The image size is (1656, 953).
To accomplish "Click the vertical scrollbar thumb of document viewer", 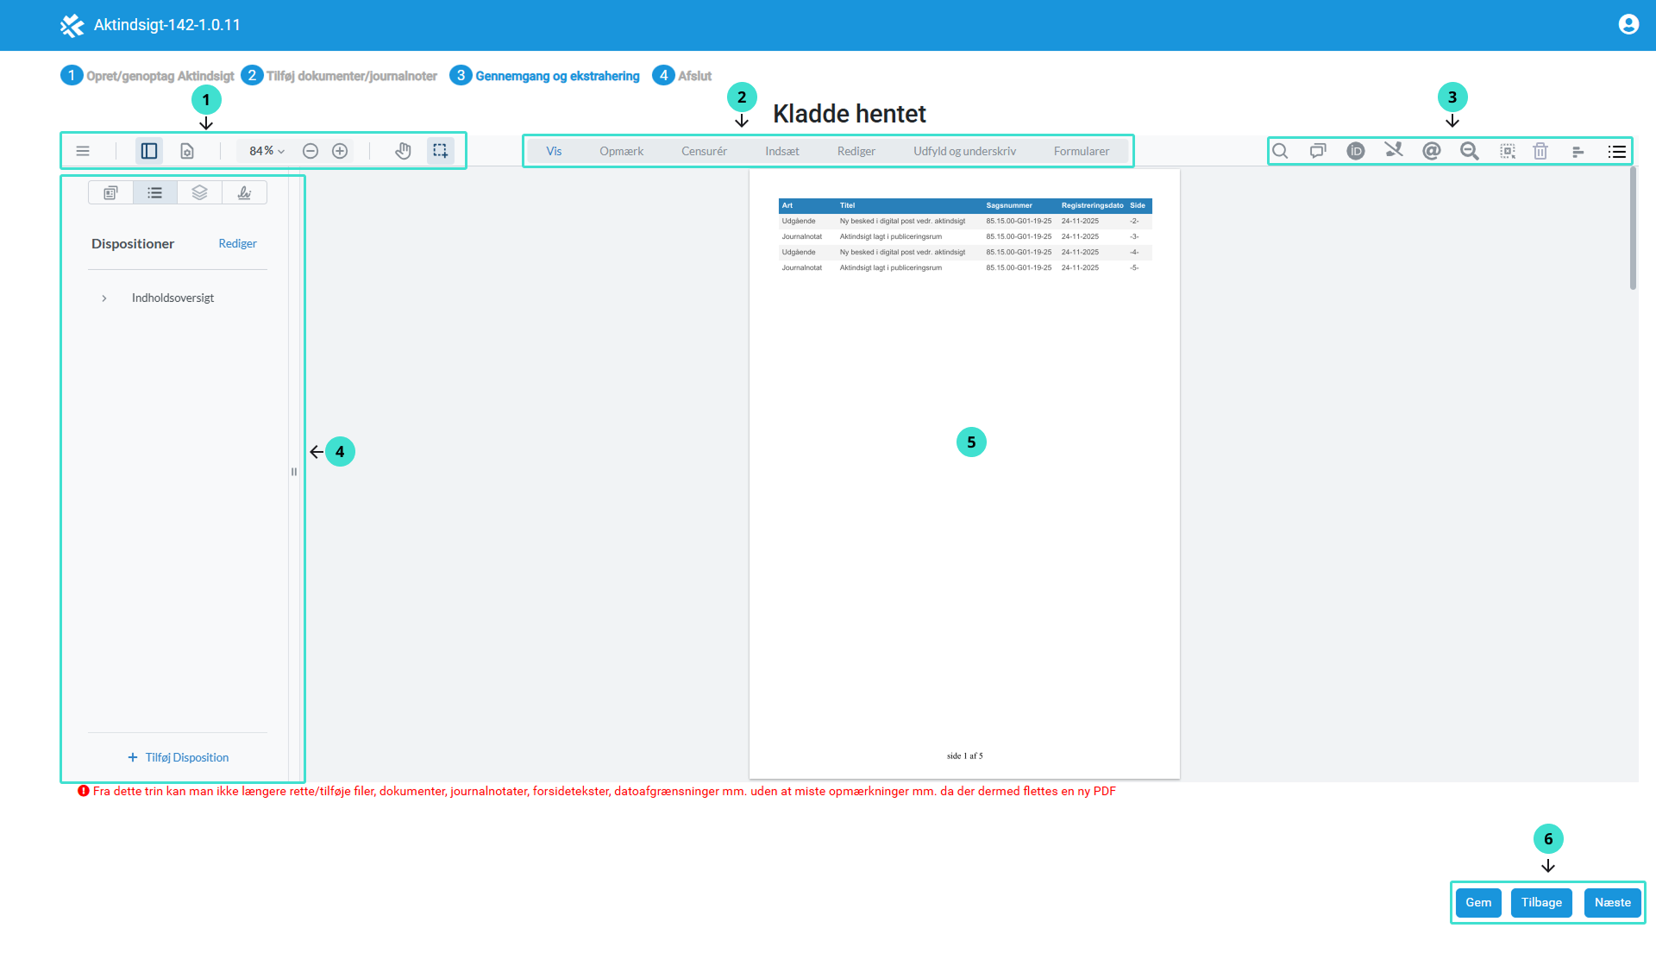I will pos(1633,229).
